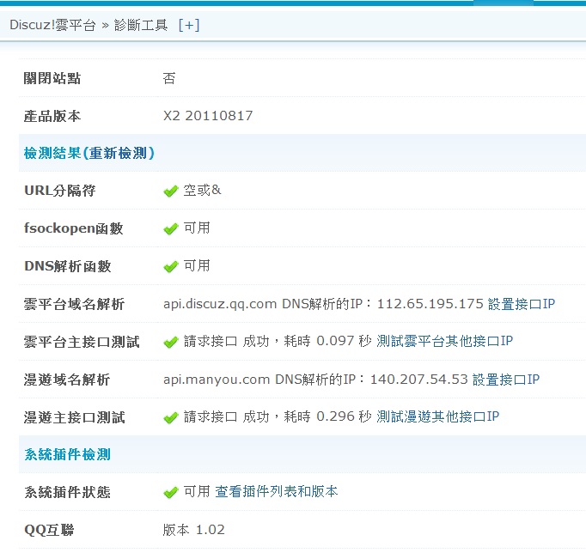586x553 pixels.
Task: Click green checkmark in 雲平台主接口測試 row
Action: point(171,342)
